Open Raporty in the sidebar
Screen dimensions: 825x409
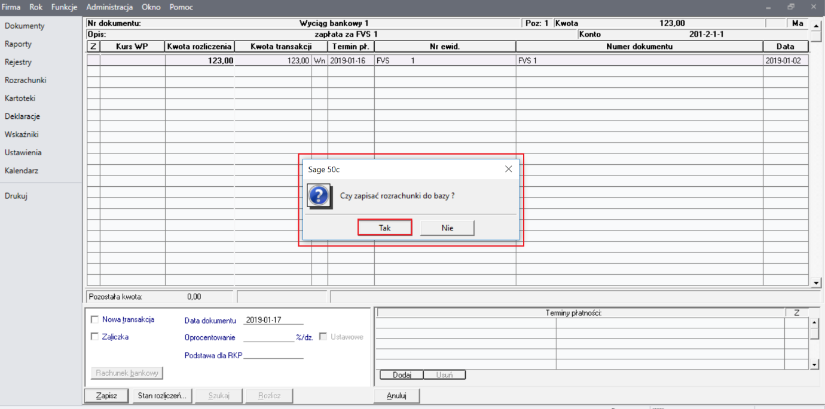[x=18, y=44]
